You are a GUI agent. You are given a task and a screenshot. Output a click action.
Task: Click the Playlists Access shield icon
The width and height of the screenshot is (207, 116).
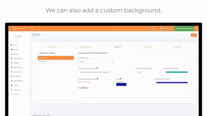(12, 67)
